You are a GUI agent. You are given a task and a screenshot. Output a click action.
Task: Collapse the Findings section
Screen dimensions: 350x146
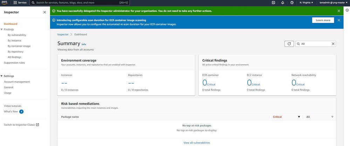(1, 29)
